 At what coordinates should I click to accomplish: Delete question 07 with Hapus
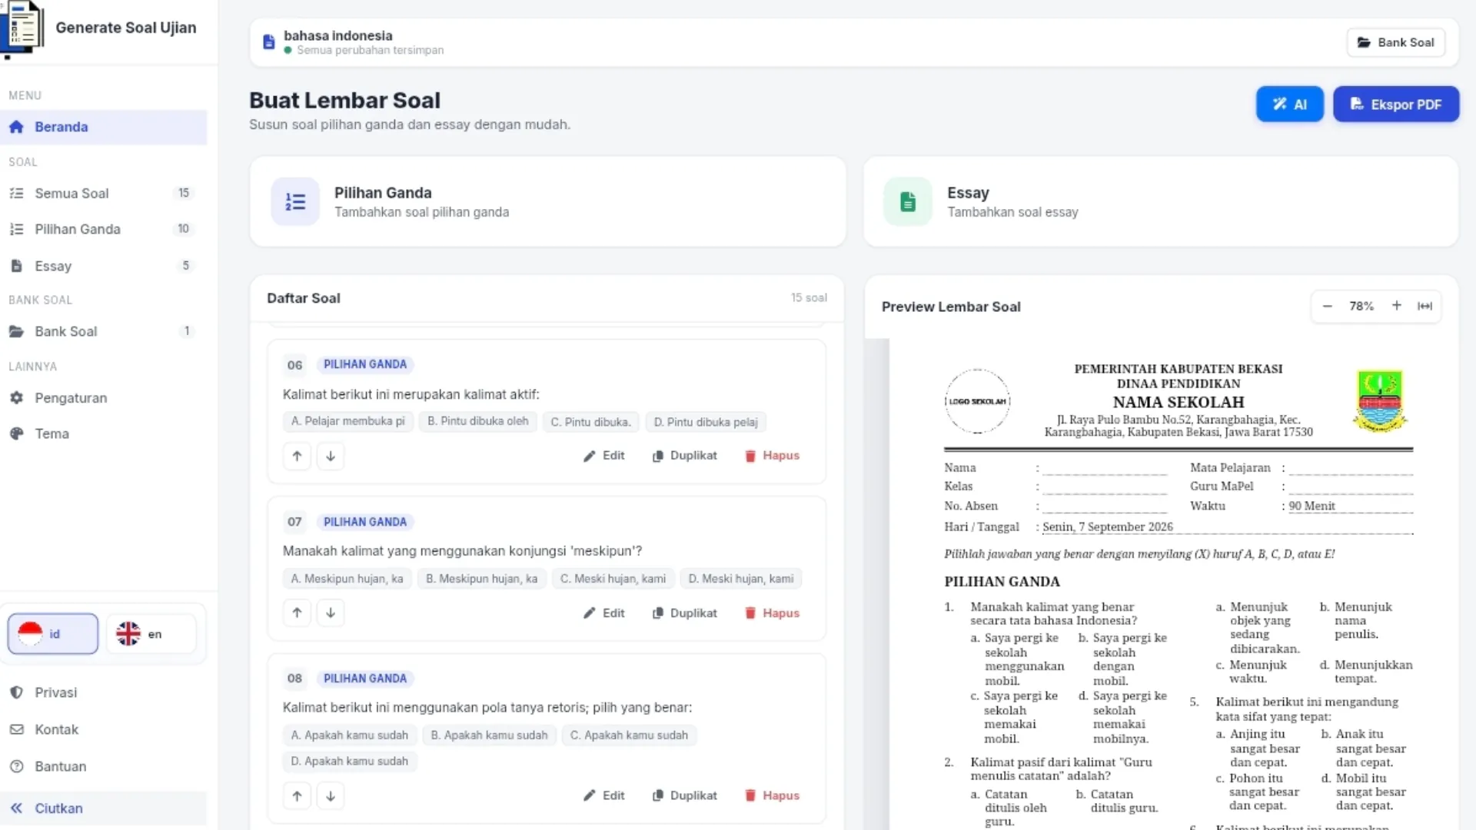[x=773, y=613]
